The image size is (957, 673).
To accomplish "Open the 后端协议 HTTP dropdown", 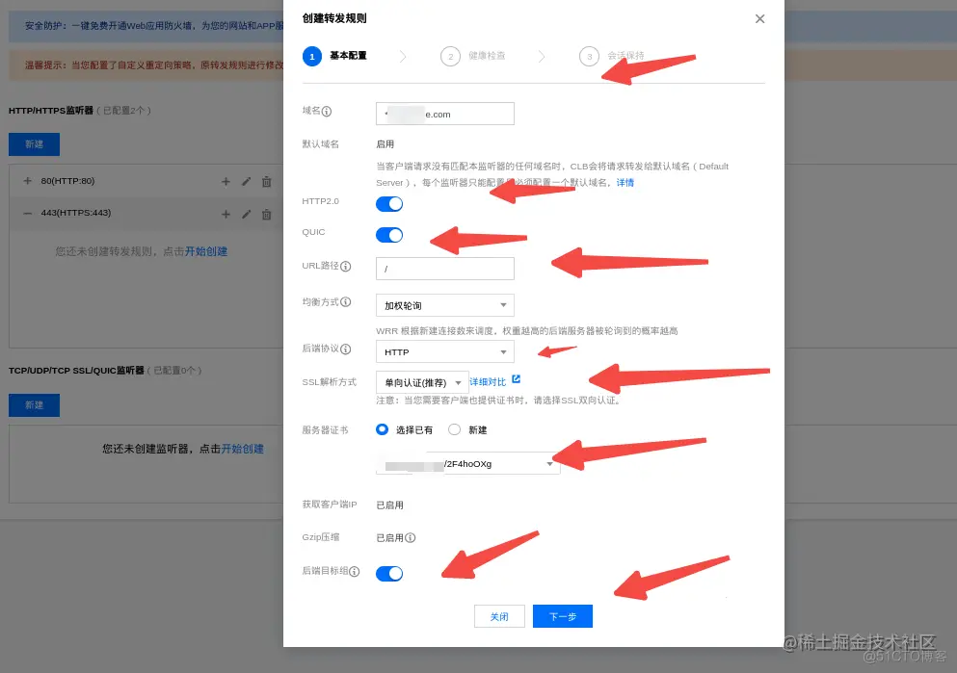I will coord(445,351).
